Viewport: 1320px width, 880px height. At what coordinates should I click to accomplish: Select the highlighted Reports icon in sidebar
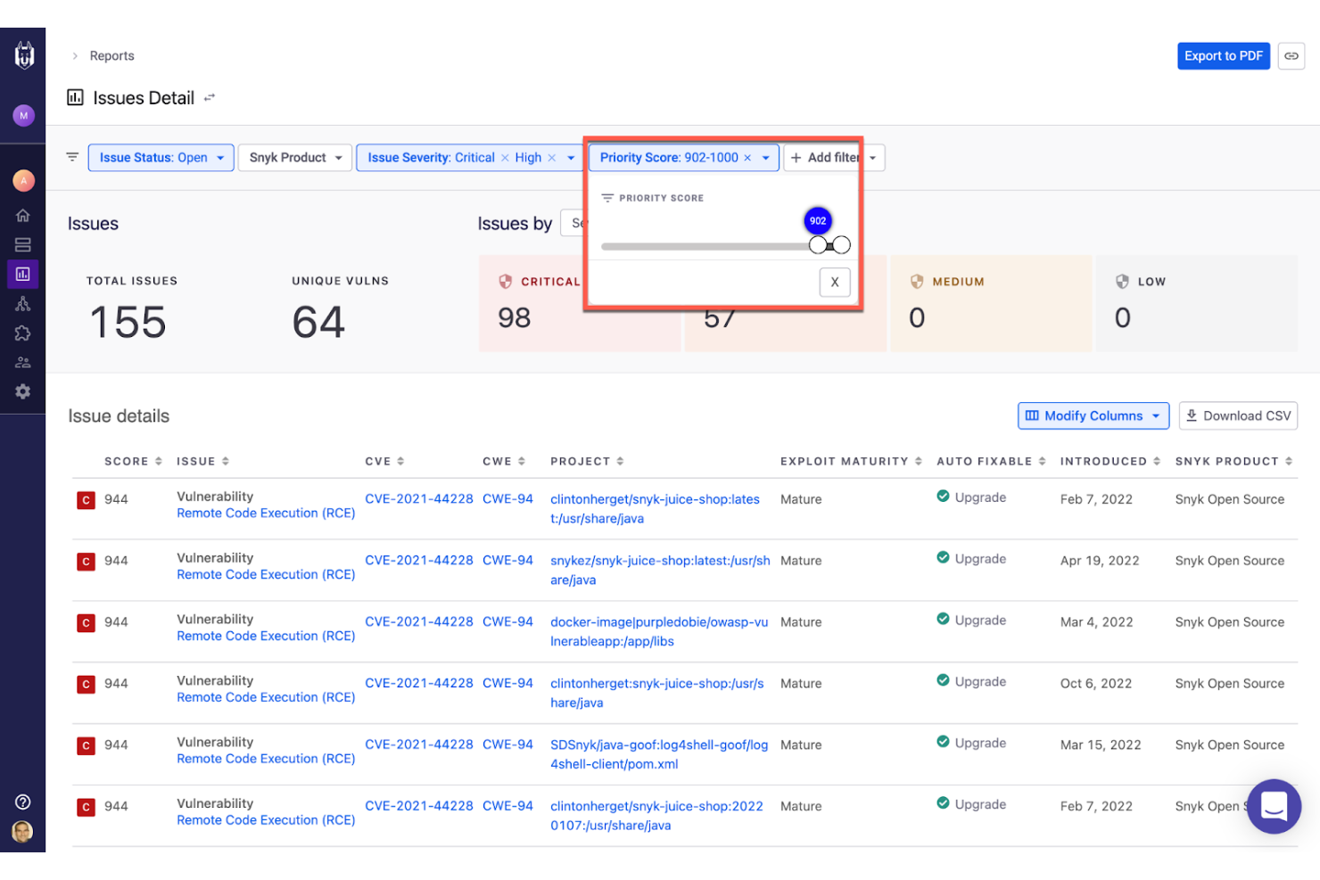[x=23, y=274]
